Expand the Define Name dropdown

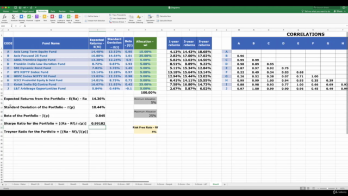pos(100,16)
